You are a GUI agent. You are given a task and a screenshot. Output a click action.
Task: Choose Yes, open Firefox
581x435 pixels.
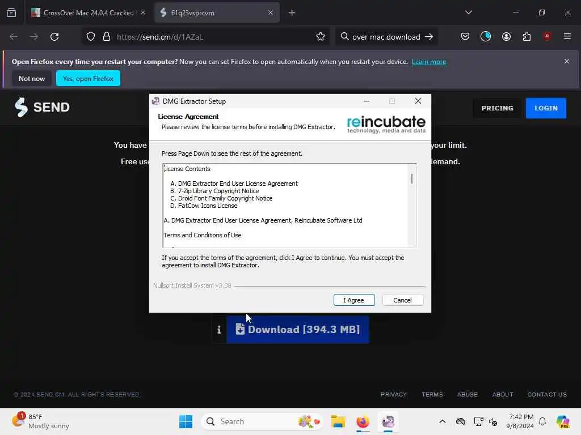[88, 78]
